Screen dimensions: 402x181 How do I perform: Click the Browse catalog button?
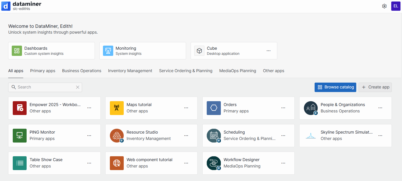click(x=335, y=87)
